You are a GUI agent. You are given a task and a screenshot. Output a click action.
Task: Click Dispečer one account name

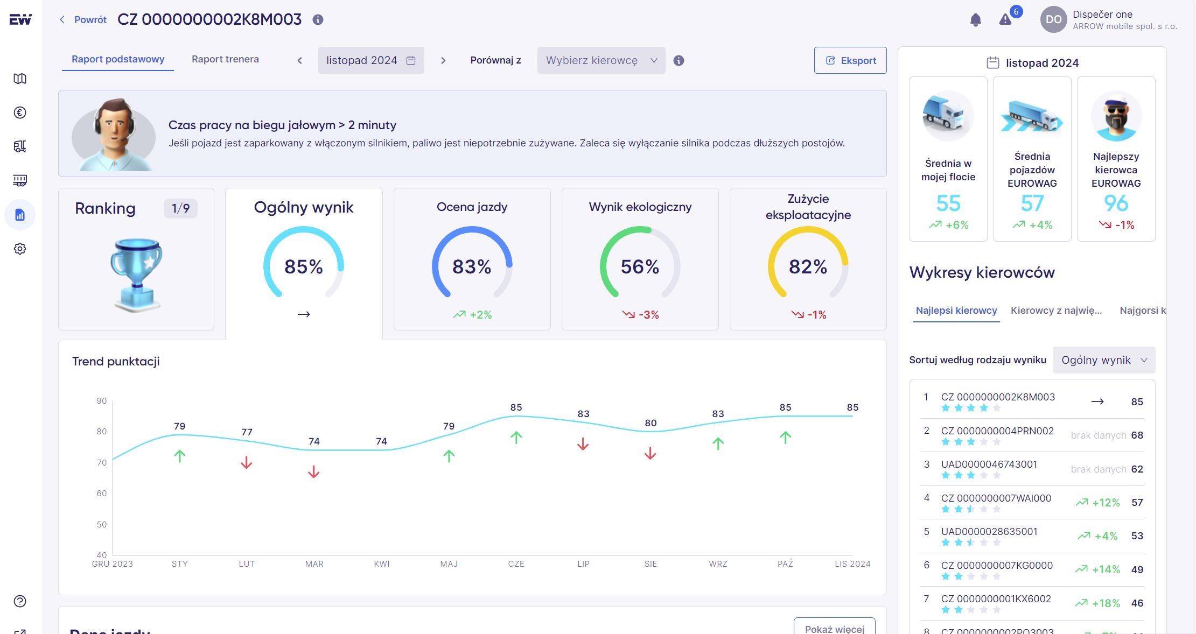(x=1102, y=15)
